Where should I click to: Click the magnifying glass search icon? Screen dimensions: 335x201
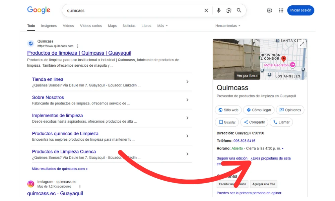pos(239,10)
